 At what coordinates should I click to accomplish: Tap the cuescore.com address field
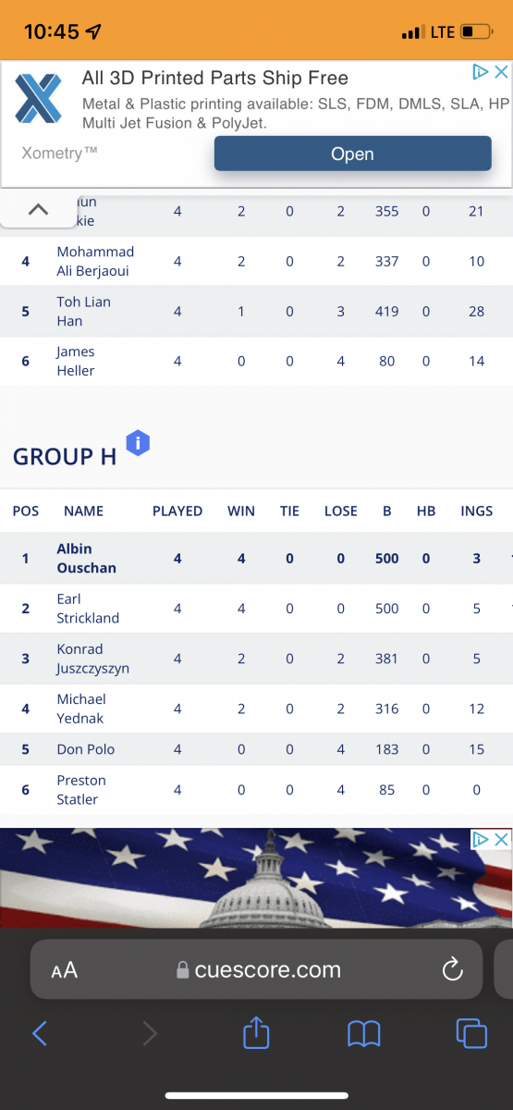tap(257, 969)
